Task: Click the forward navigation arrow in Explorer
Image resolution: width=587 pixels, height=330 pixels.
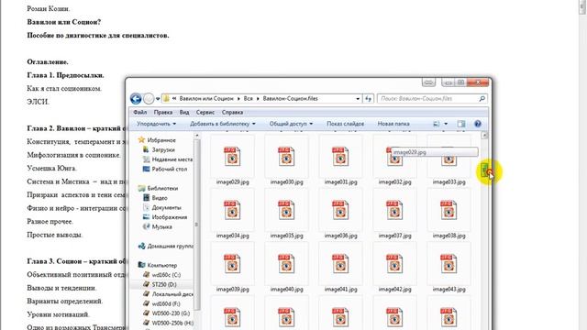Action: coord(149,99)
